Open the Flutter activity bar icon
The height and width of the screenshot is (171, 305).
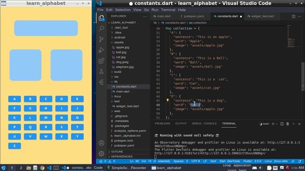[x=102, y=82]
